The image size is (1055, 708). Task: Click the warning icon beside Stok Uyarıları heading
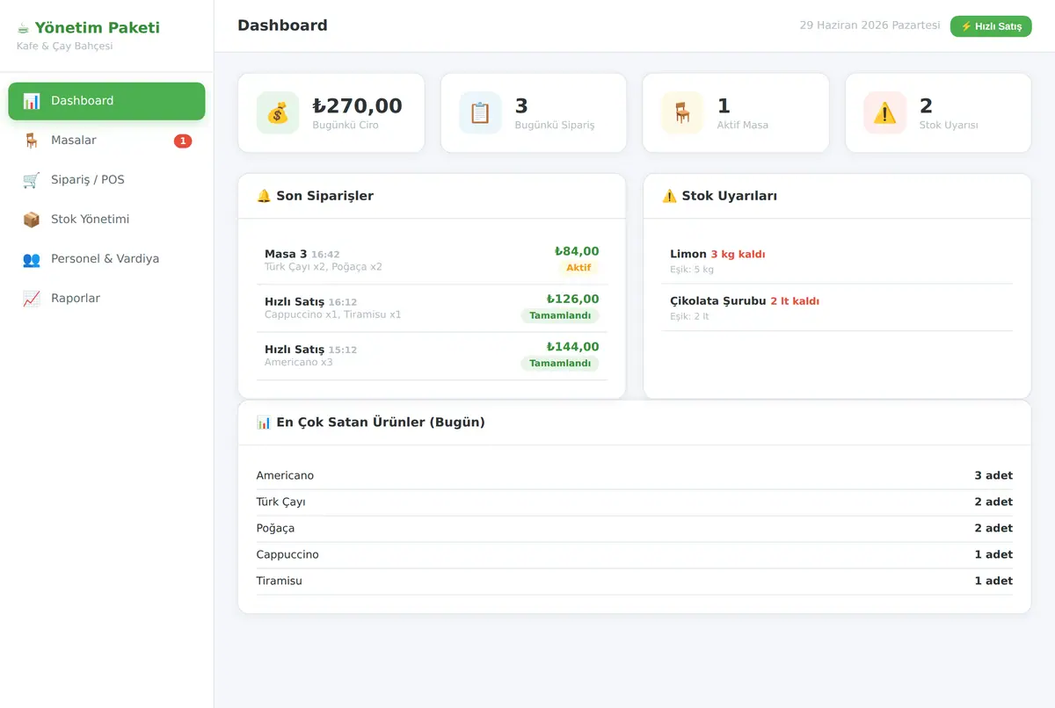[669, 196]
